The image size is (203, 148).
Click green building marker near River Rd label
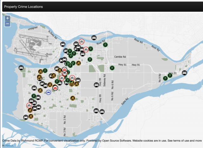tap(105, 45)
